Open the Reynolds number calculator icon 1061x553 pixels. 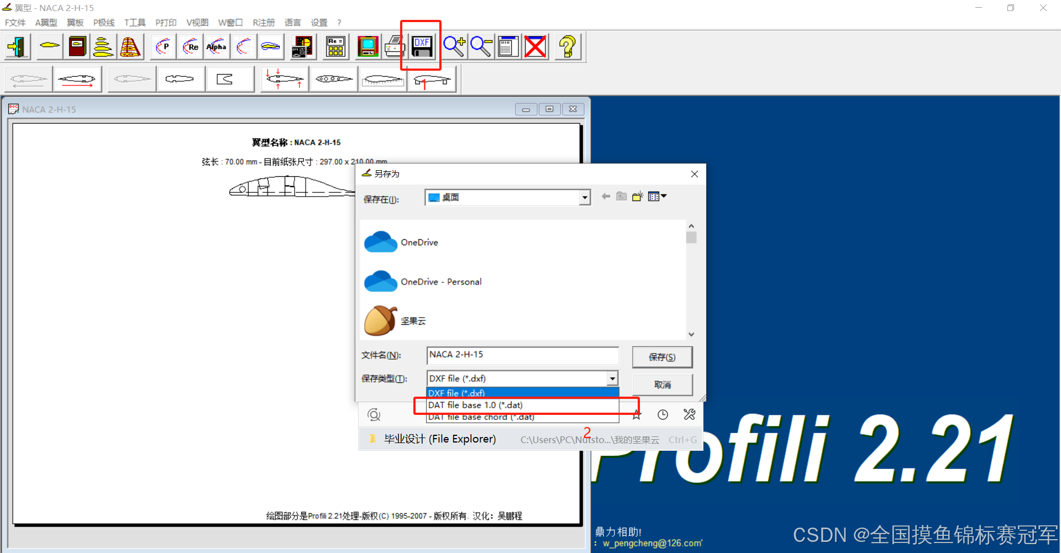[335, 46]
